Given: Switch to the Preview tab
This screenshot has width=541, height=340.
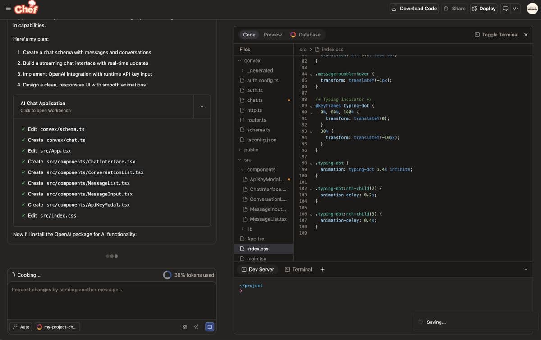Looking at the screenshot, I should [x=273, y=35].
